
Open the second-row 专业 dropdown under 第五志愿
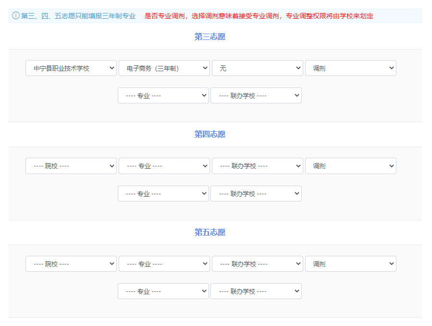point(163,291)
